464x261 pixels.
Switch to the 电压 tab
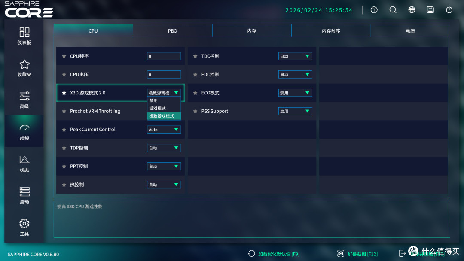coord(410,31)
